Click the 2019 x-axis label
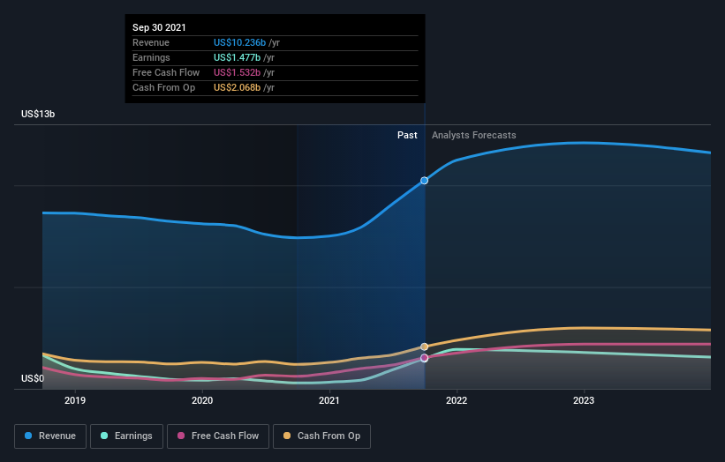Screen dimensions: 725x462 click(75, 400)
